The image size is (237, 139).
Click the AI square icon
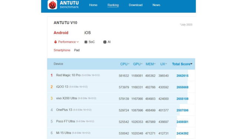[x=105, y=42]
